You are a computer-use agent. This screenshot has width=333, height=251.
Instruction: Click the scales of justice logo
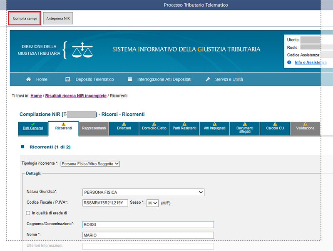click(82, 50)
